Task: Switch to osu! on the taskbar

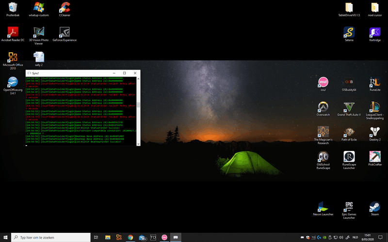Action: (164, 237)
